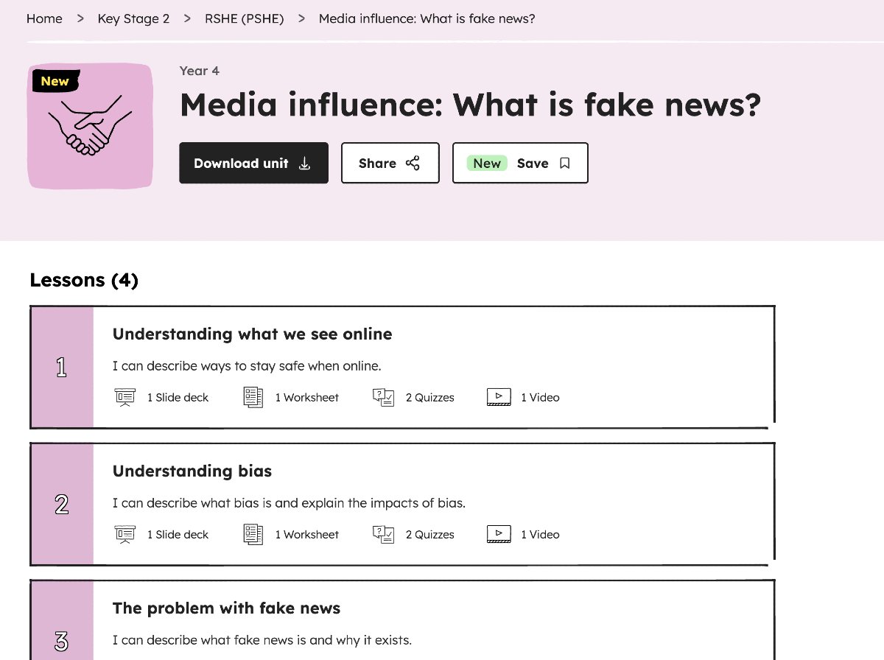Click the download arrow icon
The image size is (884, 660).
[x=304, y=164]
